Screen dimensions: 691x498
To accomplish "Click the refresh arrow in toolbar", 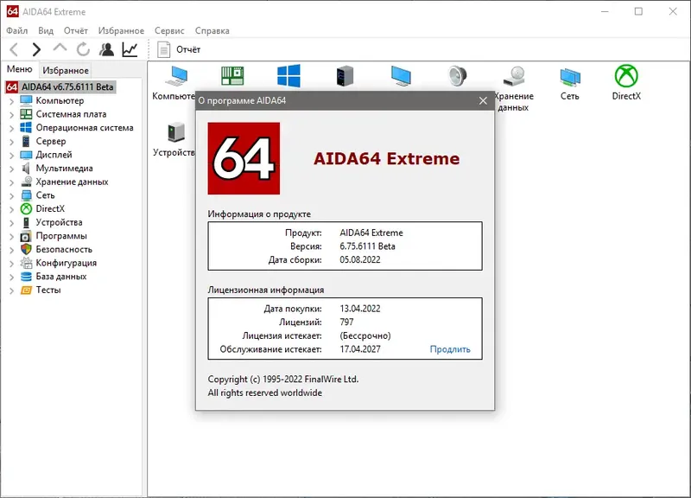I will coord(83,49).
